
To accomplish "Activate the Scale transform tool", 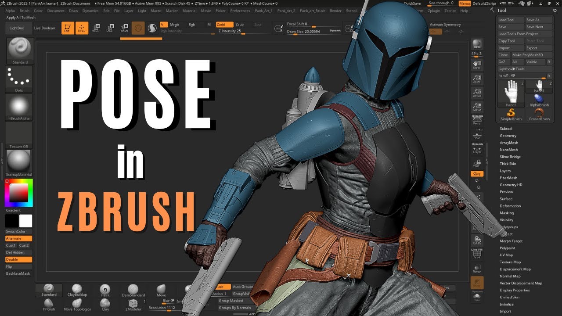I will [x=110, y=28].
